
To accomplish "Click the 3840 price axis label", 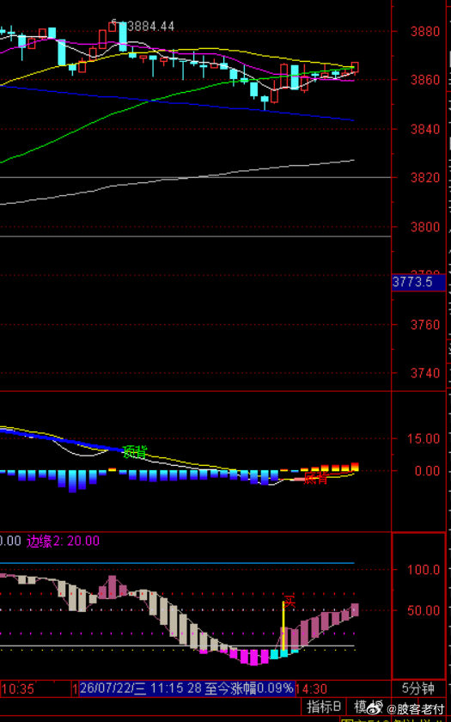I will [426, 129].
